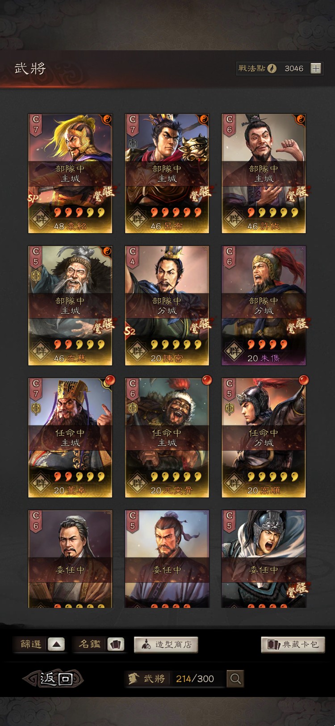
Task: Open the 典藏卡包 collection pack
Action: 293,644
